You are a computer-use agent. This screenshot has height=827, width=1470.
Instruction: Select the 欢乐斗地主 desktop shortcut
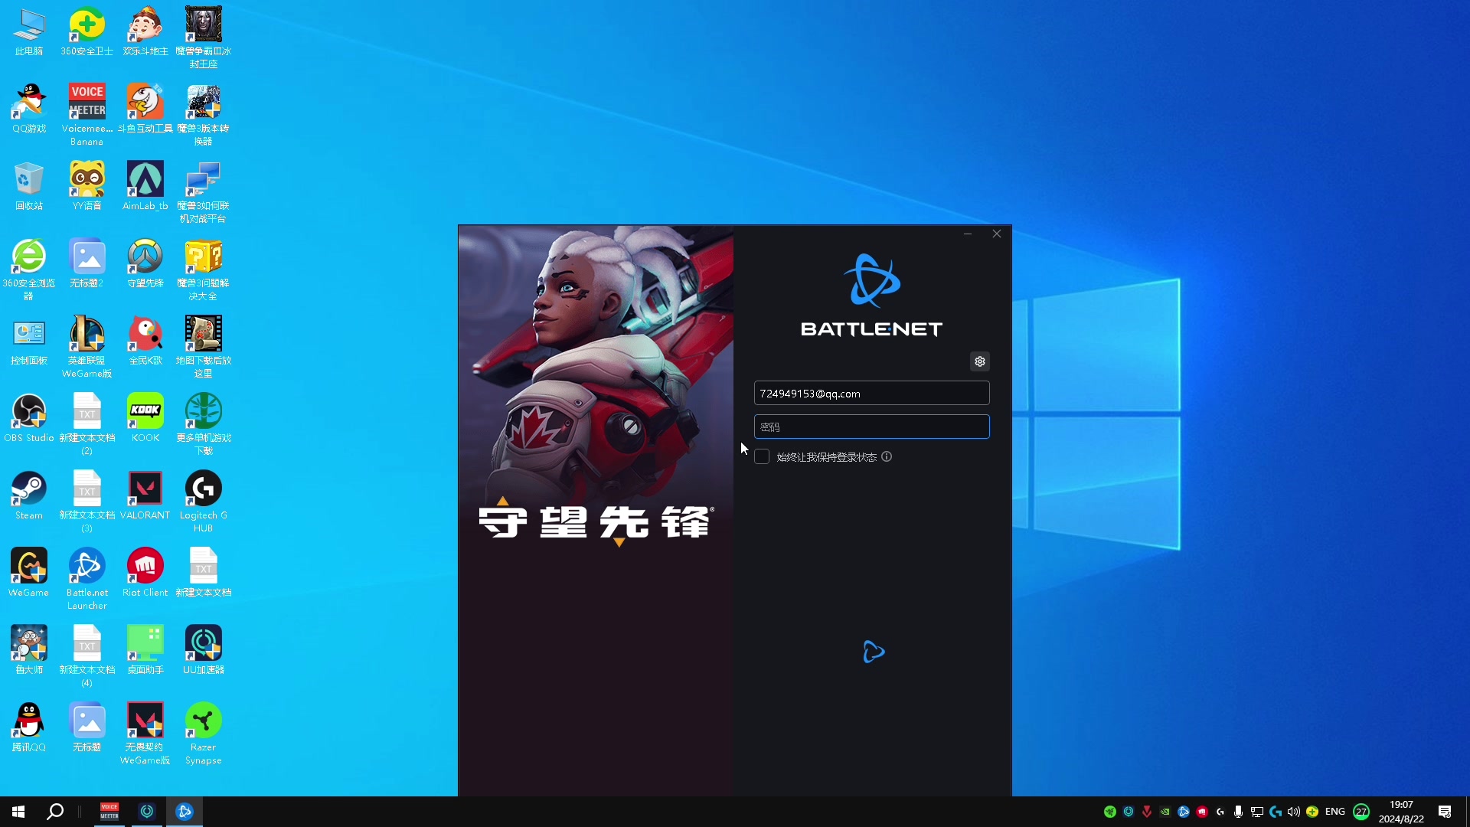pos(145,32)
